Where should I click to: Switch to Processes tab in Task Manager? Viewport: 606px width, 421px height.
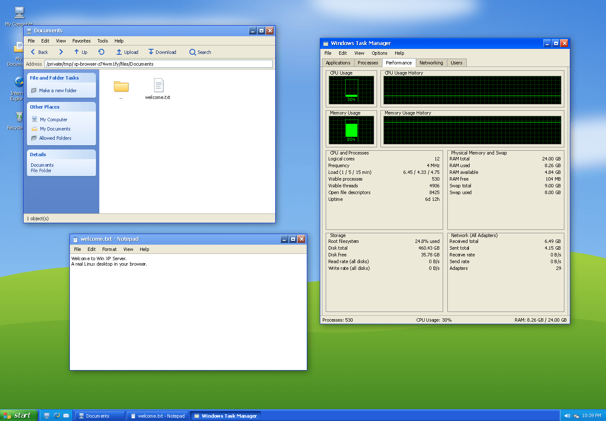point(368,63)
